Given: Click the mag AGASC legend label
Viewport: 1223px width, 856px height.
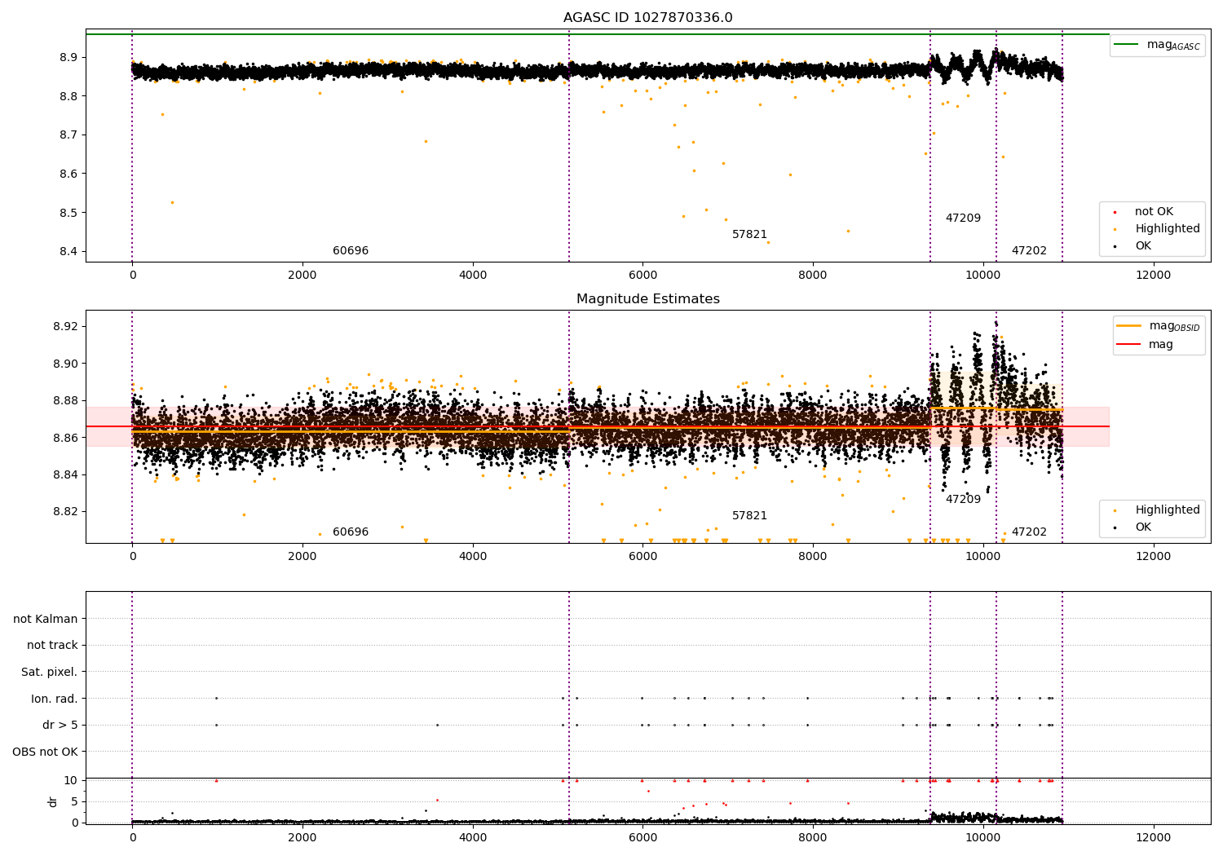Looking at the screenshot, I should (x=1173, y=45).
